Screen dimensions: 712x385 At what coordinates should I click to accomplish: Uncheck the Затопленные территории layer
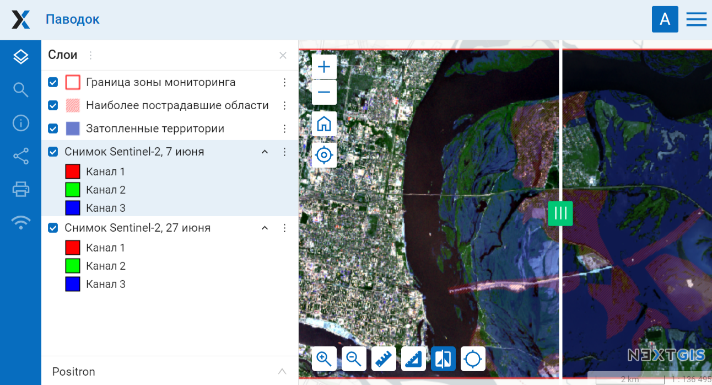pyautogui.click(x=53, y=129)
